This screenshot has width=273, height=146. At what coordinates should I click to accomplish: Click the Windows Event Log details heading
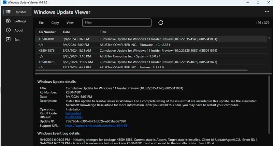click(x=59, y=133)
